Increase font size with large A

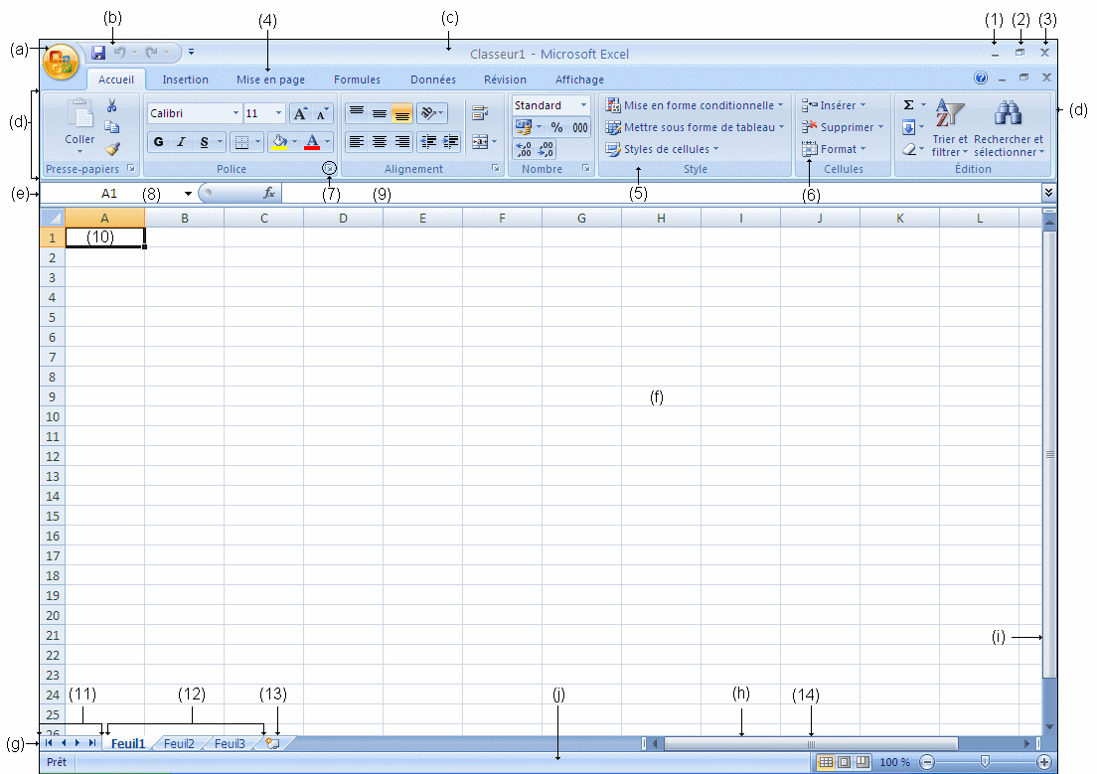pyautogui.click(x=299, y=113)
